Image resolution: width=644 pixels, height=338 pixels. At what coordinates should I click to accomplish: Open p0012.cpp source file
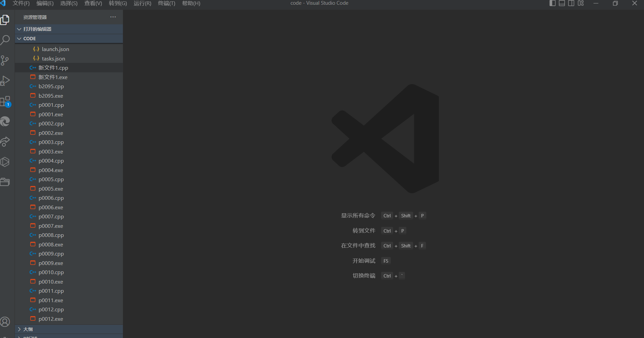pos(69,309)
